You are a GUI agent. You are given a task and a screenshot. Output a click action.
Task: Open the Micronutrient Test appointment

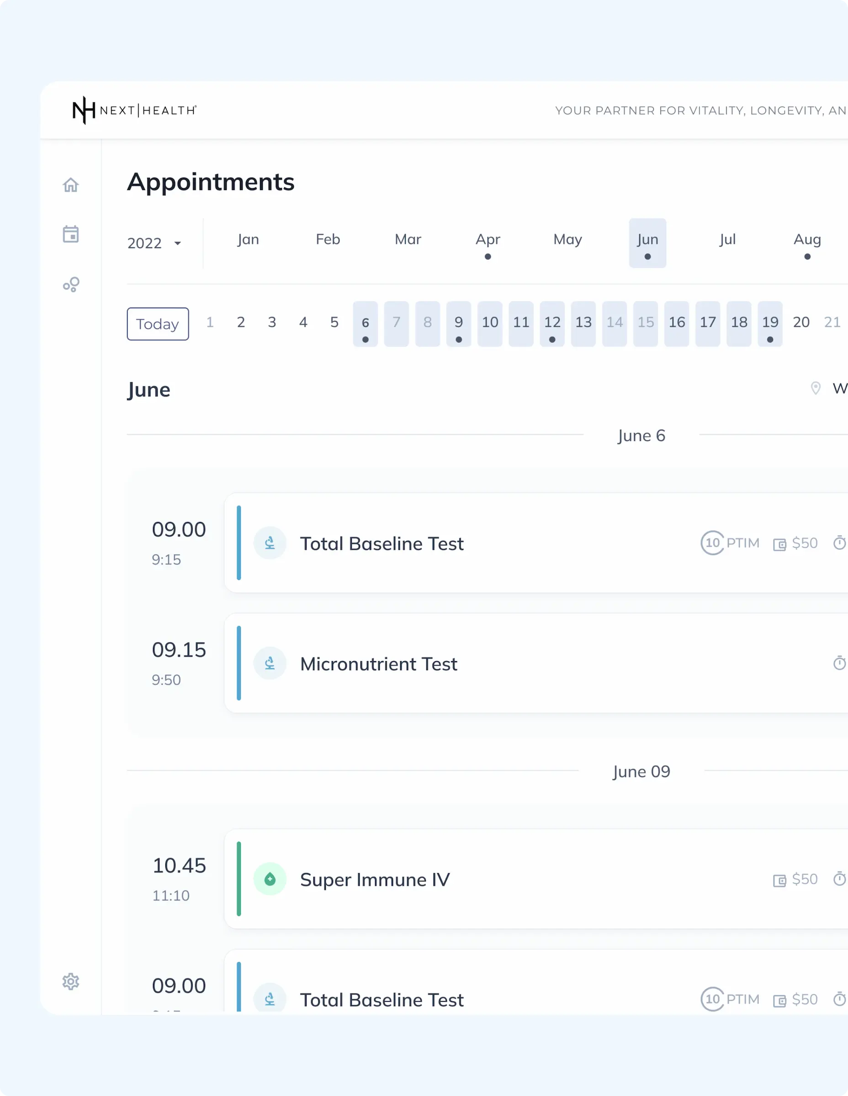pos(536,664)
